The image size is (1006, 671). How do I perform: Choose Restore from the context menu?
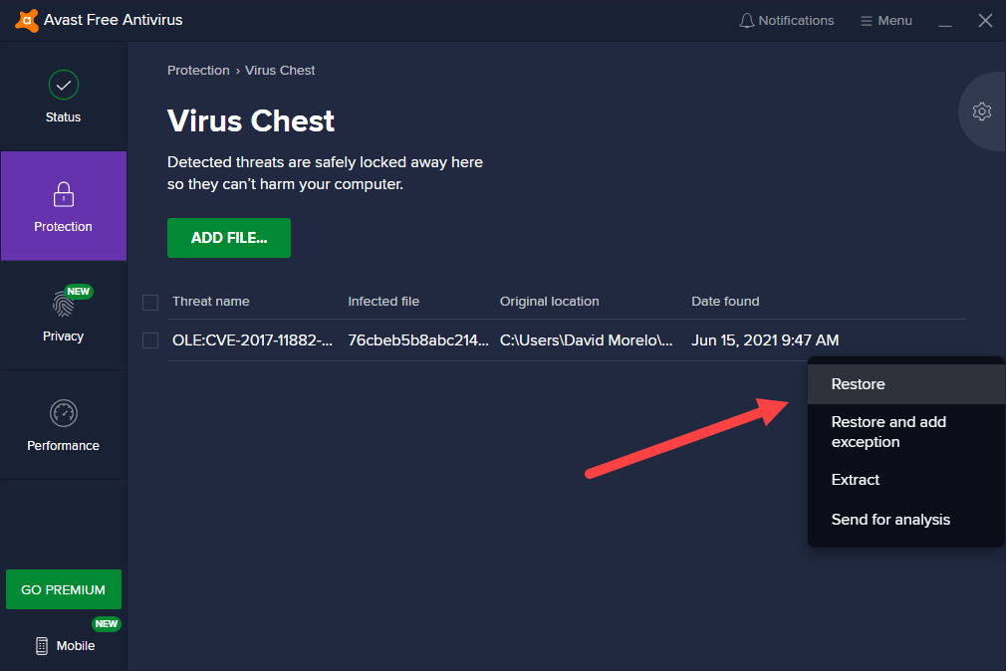click(906, 384)
